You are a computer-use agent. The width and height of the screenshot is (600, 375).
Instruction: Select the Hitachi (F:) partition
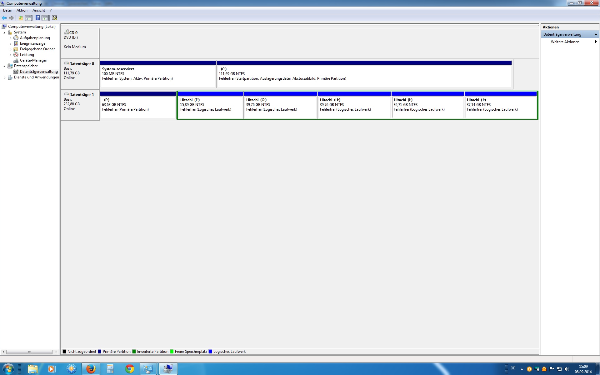coord(210,107)
